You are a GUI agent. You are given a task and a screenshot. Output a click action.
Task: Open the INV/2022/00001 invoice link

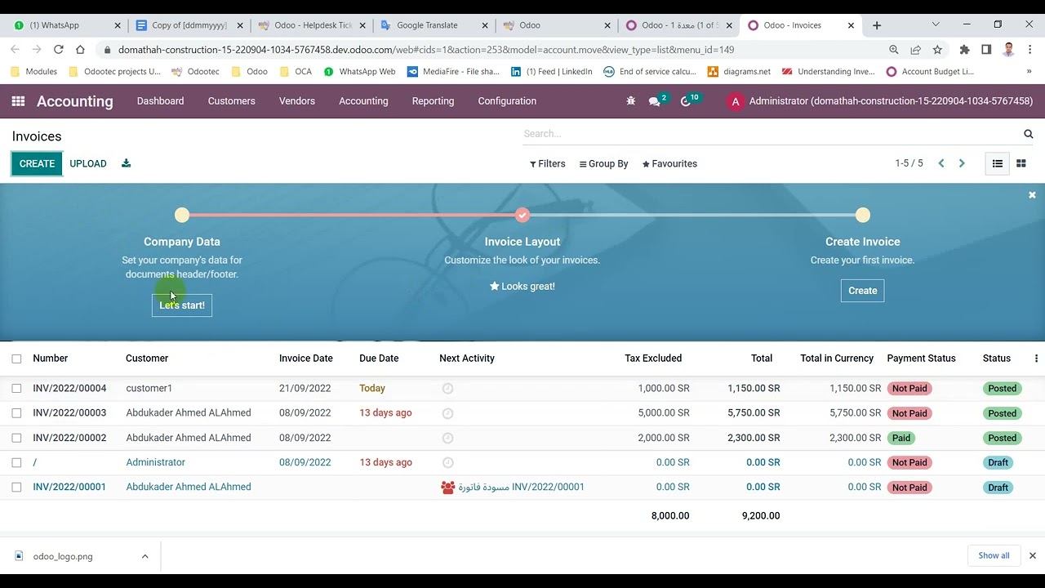69,488
